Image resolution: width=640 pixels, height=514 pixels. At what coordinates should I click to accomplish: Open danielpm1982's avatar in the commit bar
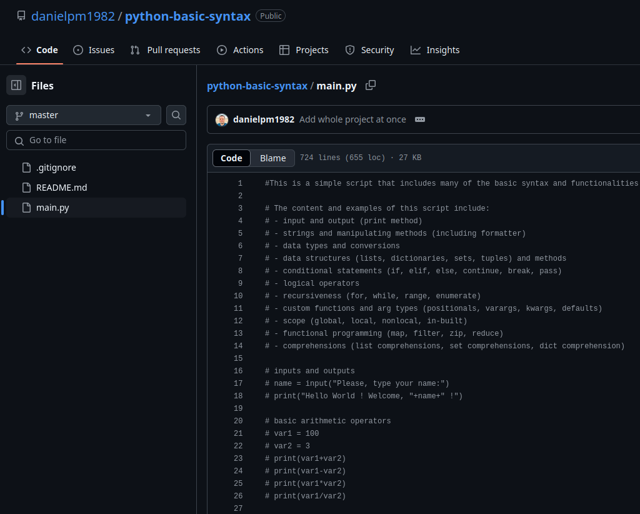pos(222,119)
